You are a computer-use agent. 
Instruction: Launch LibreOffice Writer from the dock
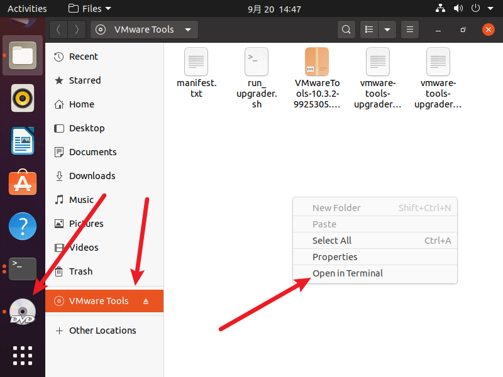23,141
